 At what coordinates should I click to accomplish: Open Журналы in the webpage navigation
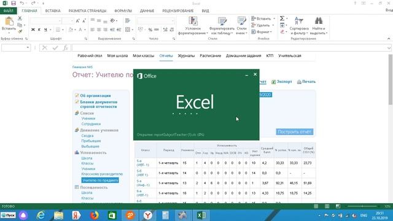[x=186, y=56]
